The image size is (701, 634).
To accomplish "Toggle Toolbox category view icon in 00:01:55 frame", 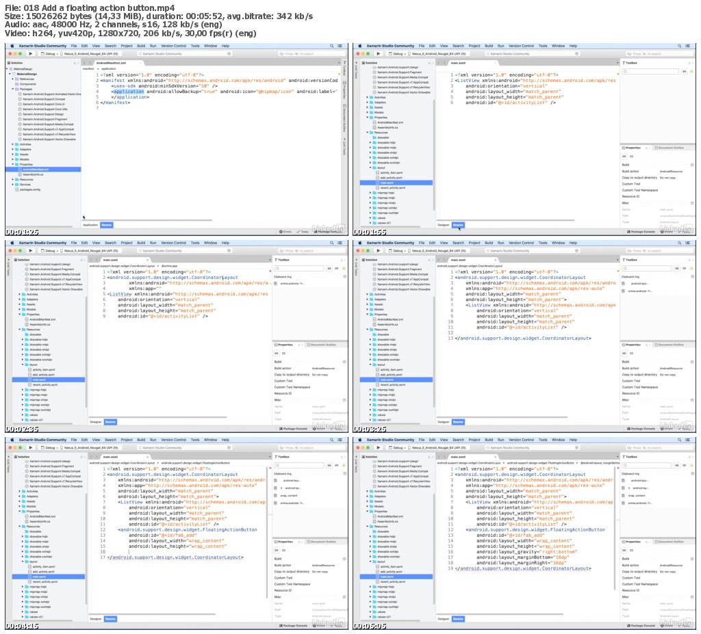I will point(684,72).
